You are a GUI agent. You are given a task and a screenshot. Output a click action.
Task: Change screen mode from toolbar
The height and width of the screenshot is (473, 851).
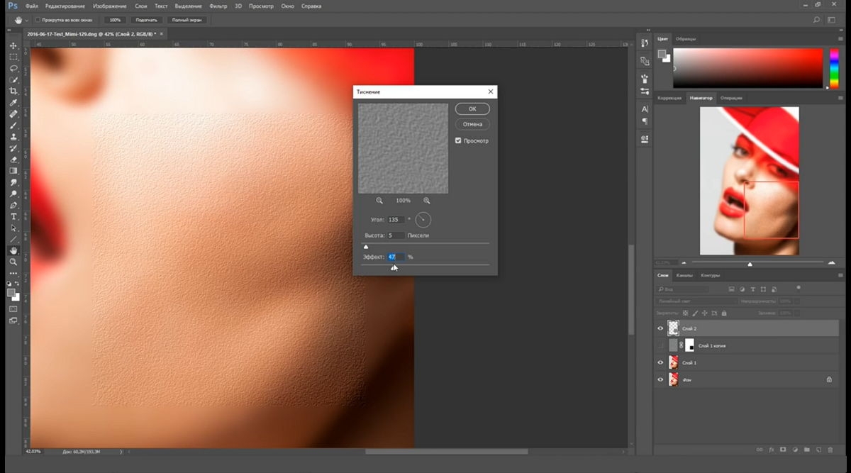click(13, 321)
